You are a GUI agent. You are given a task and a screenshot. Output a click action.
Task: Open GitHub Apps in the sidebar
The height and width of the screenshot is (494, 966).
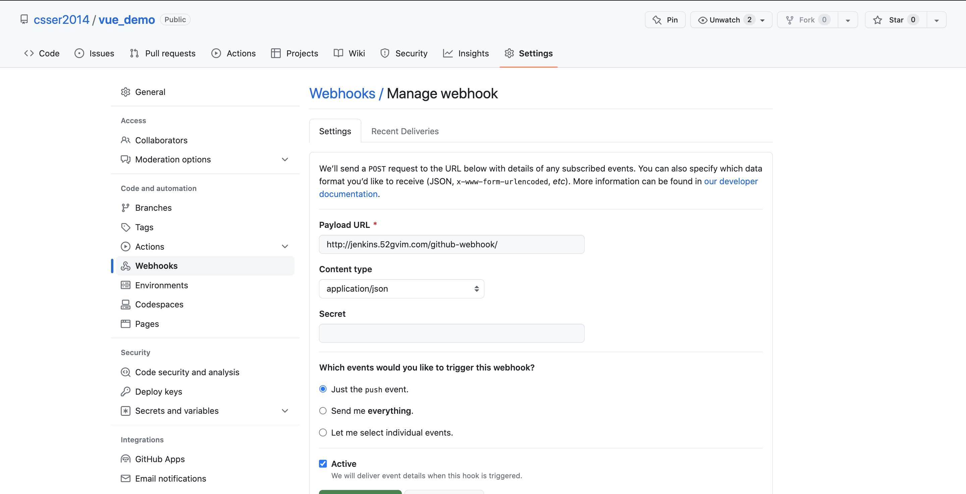pos(205,459)
